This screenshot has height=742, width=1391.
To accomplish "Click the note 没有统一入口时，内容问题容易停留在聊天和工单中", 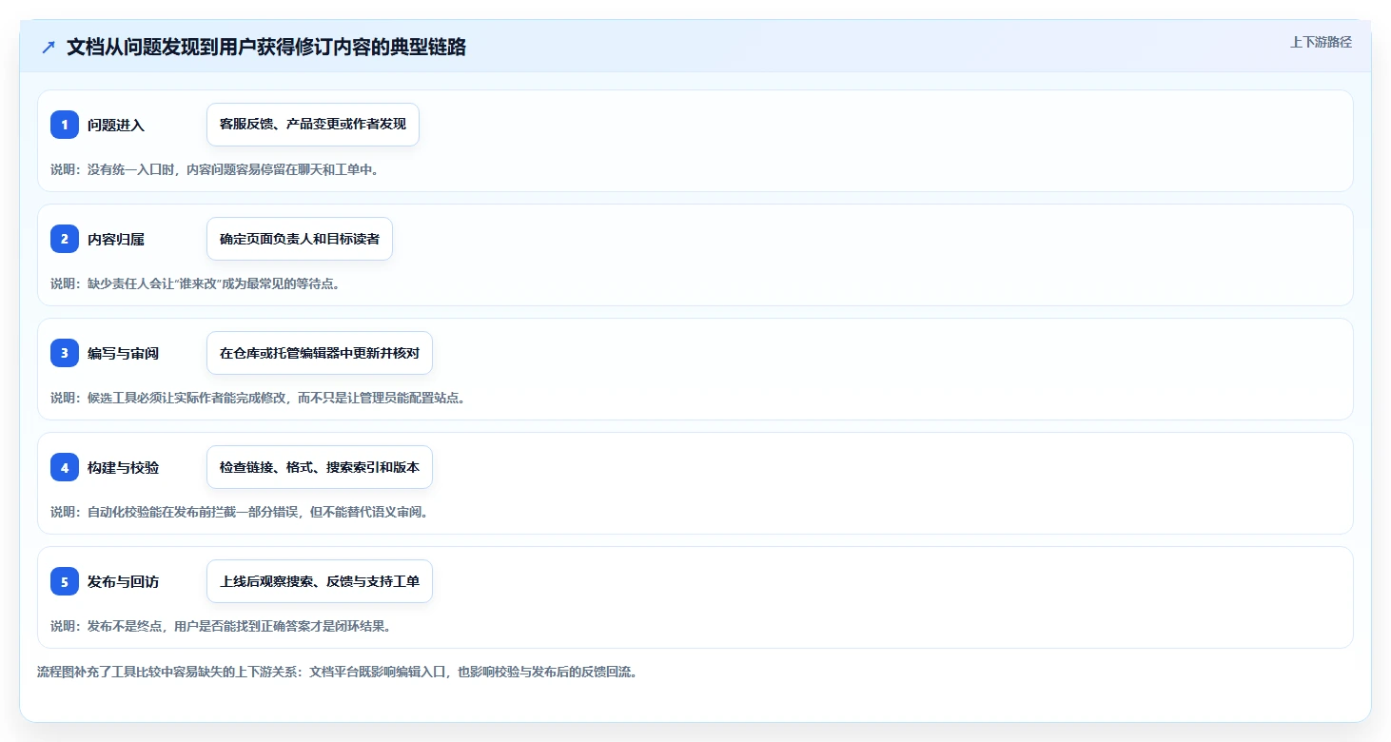I will 215,169.
